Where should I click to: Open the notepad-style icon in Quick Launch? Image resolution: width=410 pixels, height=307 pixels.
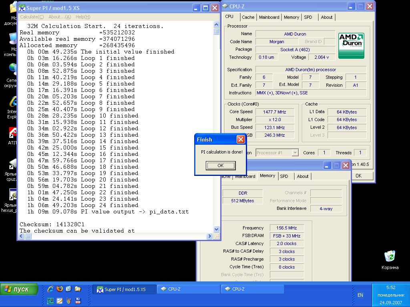tap(60, 301)
